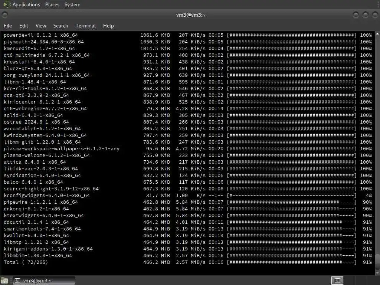Image resolution: width=380 pixels, height=285 pixels.
Task: Open the View menu
Action: (41, 26)
